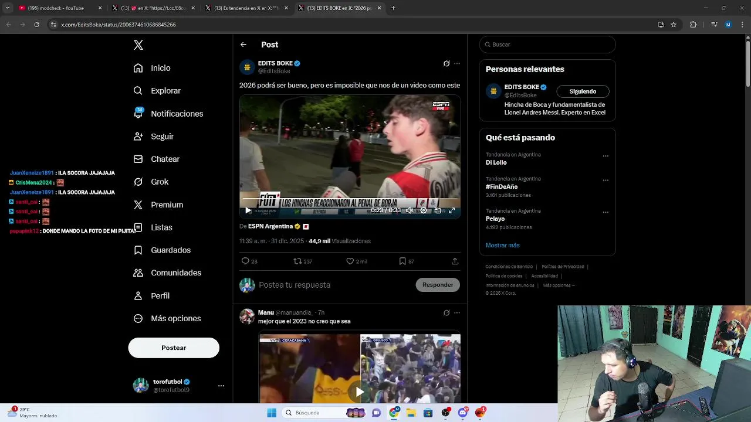Reload the page
The width and height of the screenshot is (751, 422).
coord(36,25)
